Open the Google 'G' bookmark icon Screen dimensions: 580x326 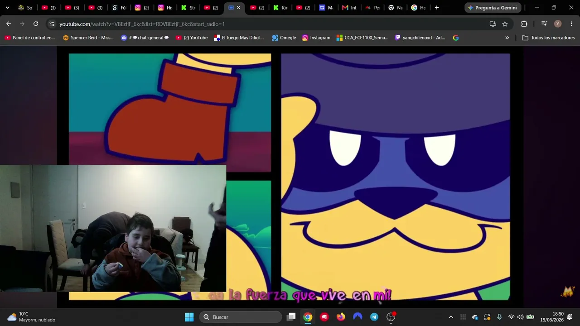point(456,38)
